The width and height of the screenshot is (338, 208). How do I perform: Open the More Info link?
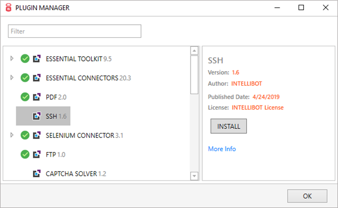tap(222, 149)
